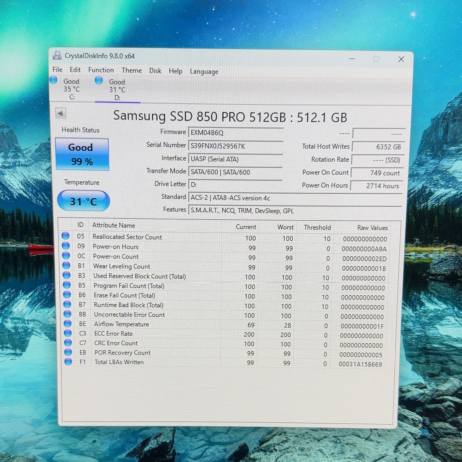Close the CrystalDiskInfo window

[x=401, y=59]
